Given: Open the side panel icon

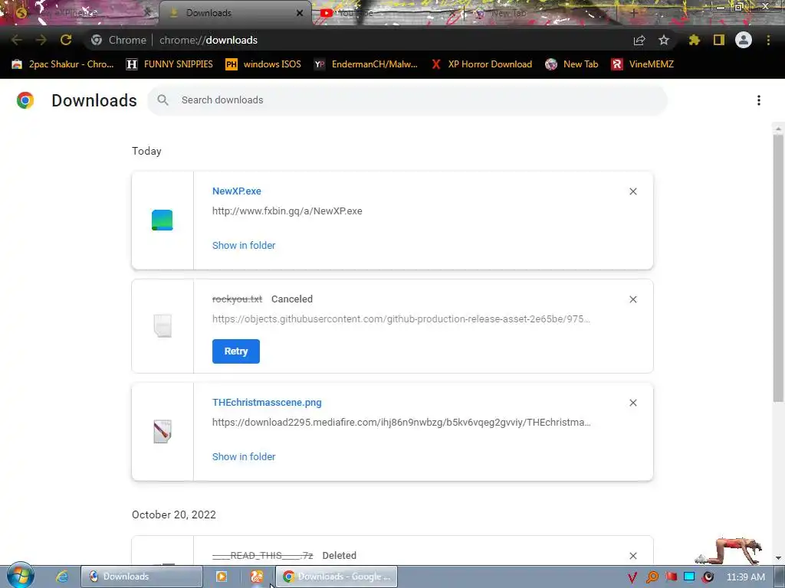Looking at the screenshot, I should pos(719,40).
